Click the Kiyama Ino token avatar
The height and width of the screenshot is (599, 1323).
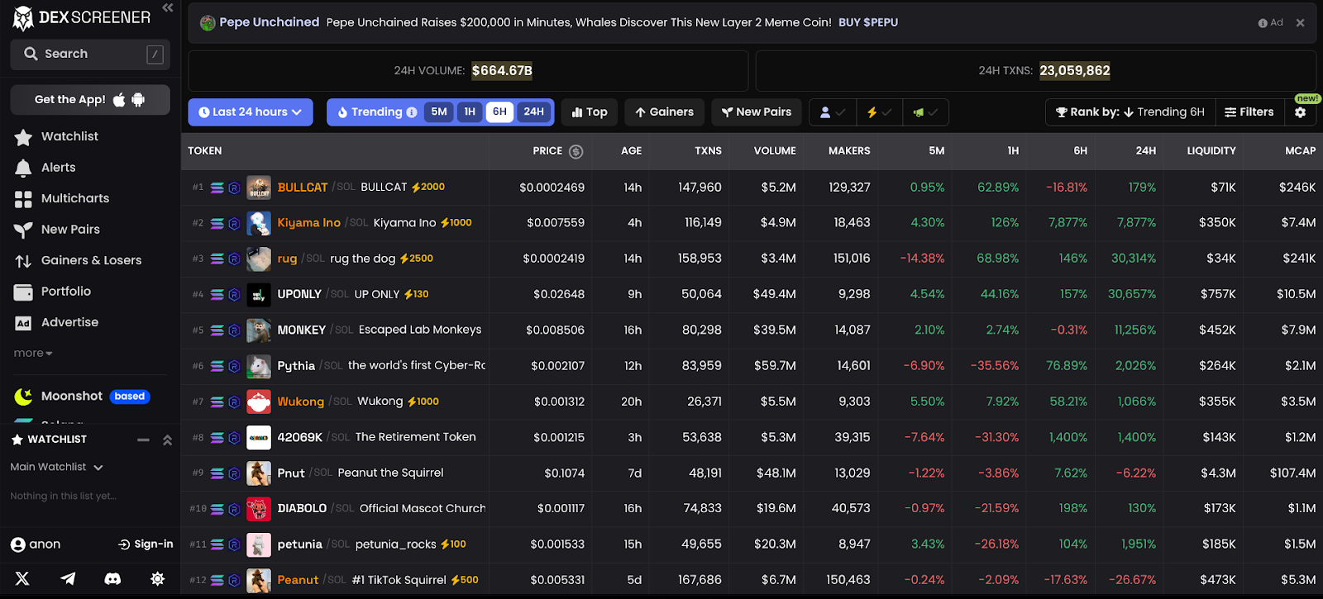259,223
